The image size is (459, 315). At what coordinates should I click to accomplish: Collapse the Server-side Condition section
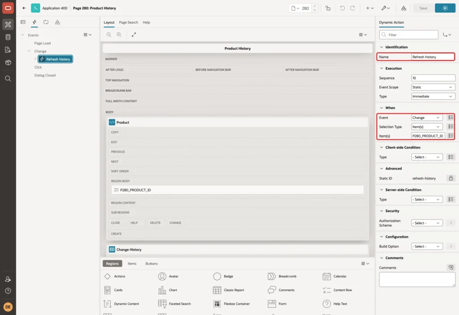[381, 190]
